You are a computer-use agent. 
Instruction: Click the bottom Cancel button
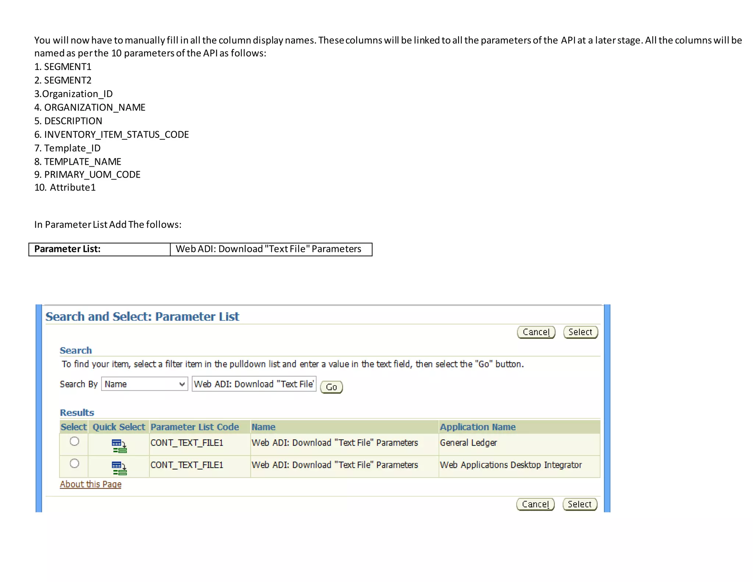coord(535,504)
